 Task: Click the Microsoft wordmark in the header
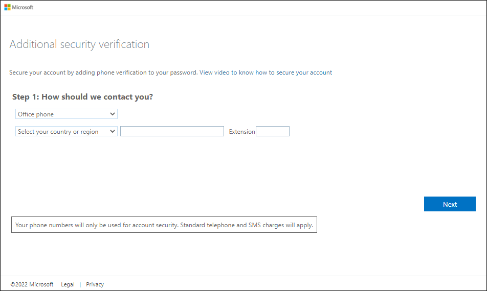[23, 7]
